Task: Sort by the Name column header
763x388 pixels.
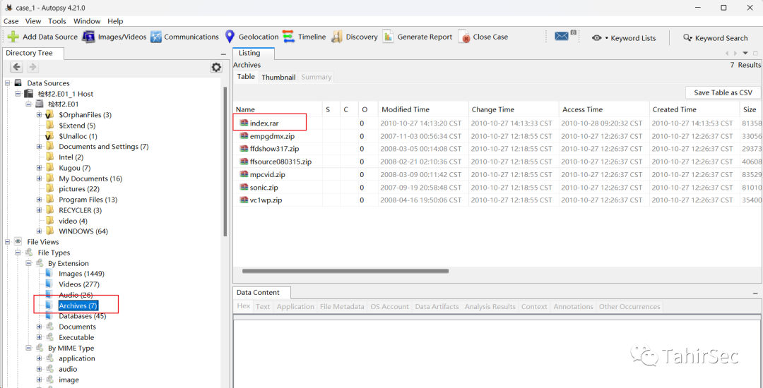Action: pos(278,109)
